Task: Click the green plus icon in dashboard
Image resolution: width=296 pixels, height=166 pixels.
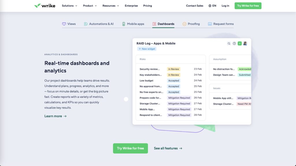Action: click(240, 43)
